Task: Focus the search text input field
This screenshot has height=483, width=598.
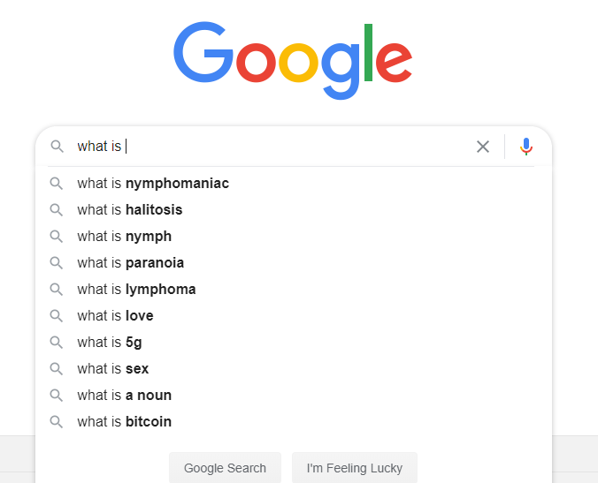Action: point(292,147)
